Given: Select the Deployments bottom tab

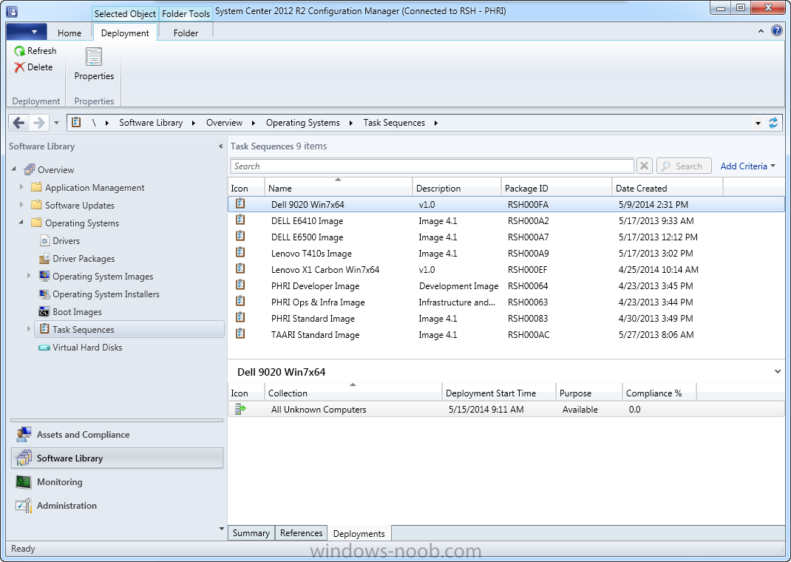Looking at the screenshot, I should pyautogui.click(x=359, y=533).
